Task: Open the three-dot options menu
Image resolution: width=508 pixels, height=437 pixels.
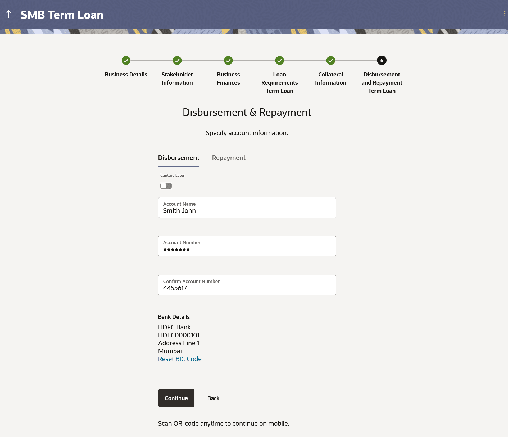Action: [x=505, y=14]
